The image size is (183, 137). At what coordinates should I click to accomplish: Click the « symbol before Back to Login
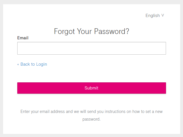18,65
